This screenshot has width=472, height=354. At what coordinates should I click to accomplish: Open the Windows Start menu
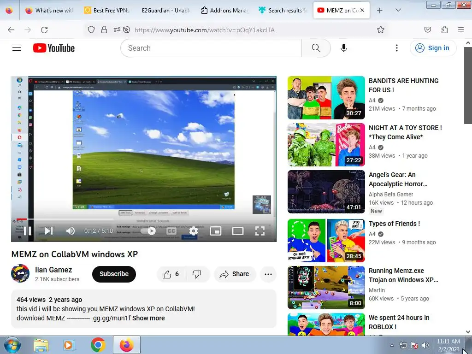[12, 345]
